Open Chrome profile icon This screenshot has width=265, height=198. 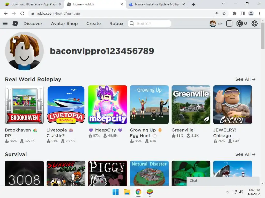coord(251,13)
